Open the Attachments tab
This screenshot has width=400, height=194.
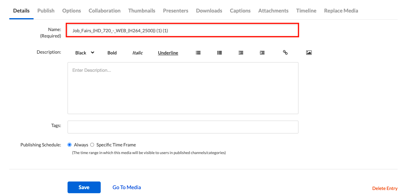click(x=273, y=10)
